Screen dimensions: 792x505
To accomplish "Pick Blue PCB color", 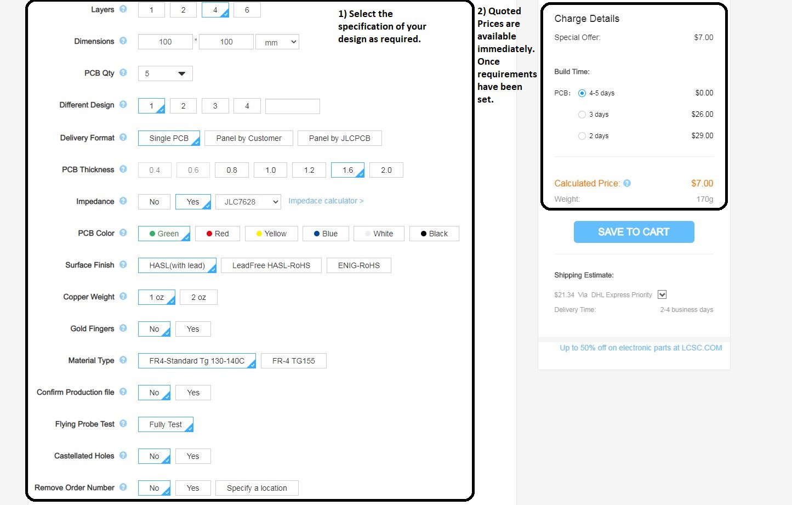I will (326, 234).
